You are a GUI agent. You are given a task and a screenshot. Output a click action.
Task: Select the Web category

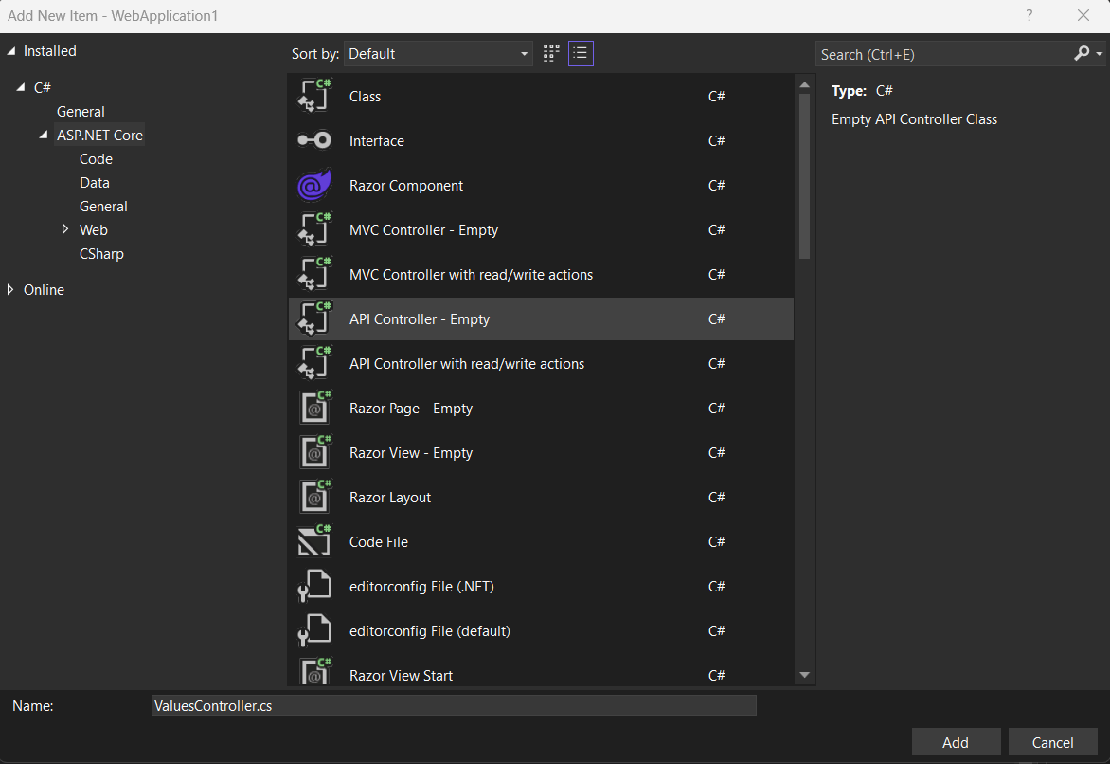94,229
